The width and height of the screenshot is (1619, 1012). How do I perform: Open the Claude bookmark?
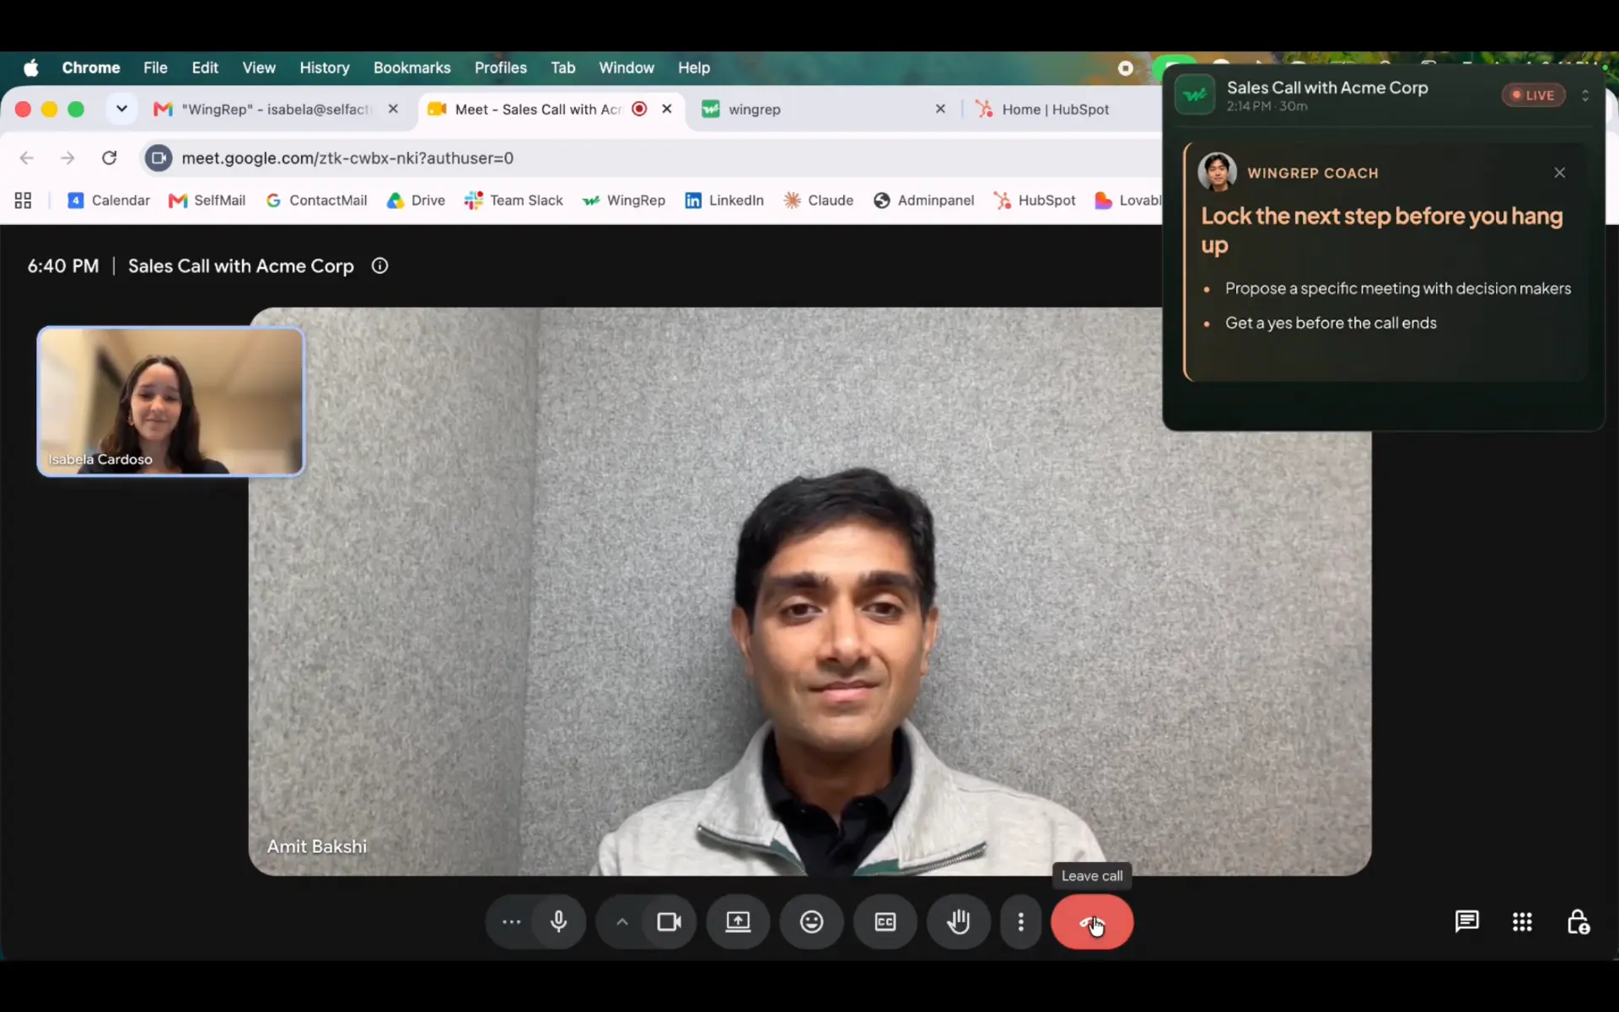click(819, 201)
